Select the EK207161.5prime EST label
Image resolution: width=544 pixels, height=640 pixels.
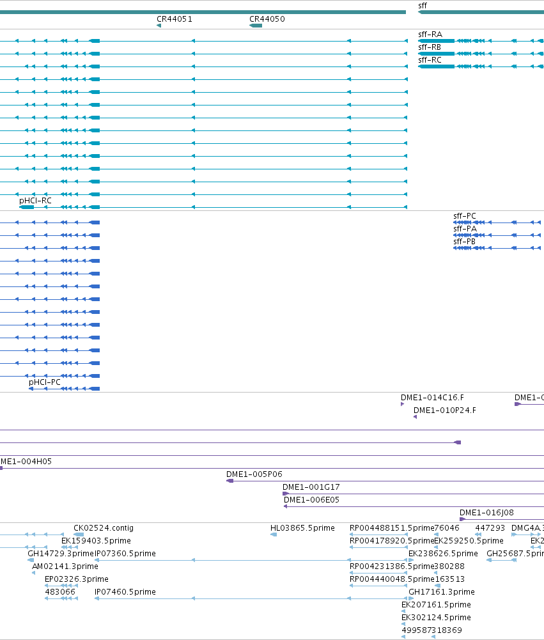point(436,604)
